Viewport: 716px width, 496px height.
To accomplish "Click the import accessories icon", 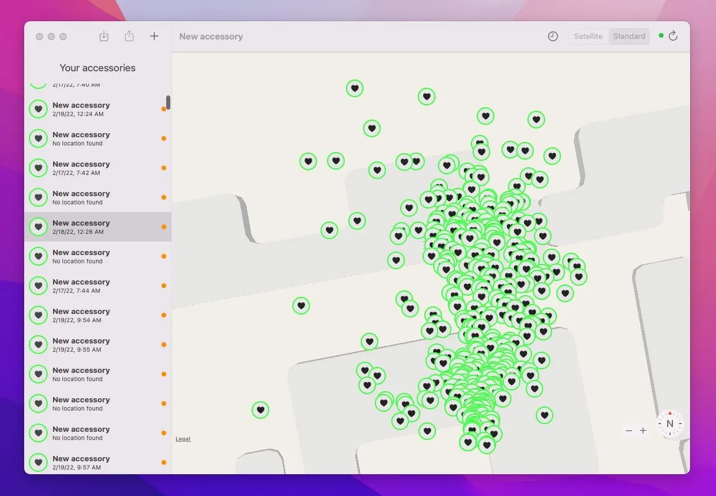I will click(x=104, y=37).
